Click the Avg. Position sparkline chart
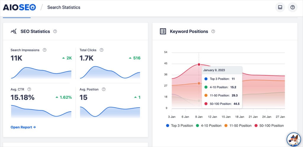Image resolution: width=303 pixels, height=147 pixels. (110, 112)
